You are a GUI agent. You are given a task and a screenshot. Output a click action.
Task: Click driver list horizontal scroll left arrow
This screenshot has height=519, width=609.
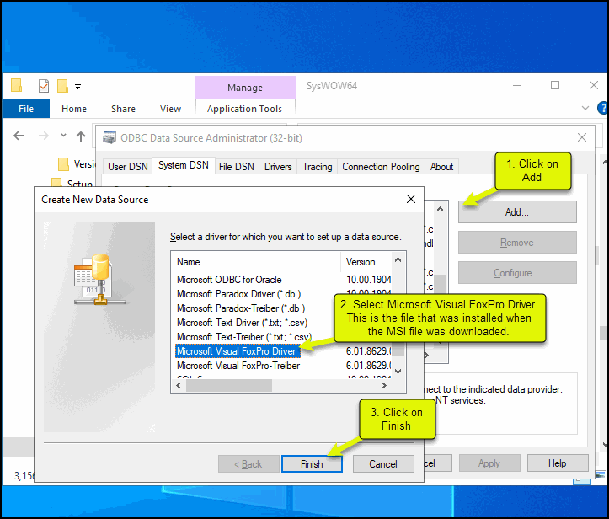[x=179, y=385]
